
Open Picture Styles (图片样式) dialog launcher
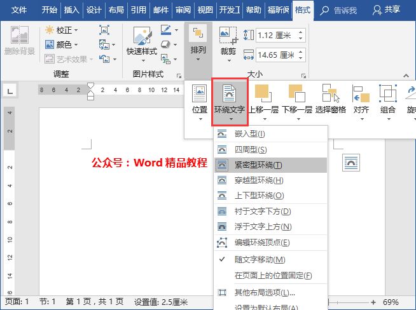pyautogui.click(x=179, y=76)
